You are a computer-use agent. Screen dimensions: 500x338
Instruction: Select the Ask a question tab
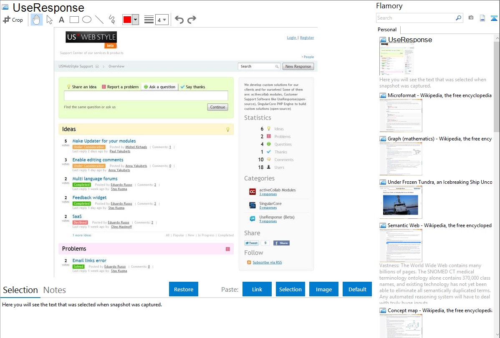click(x=159, y=87)
